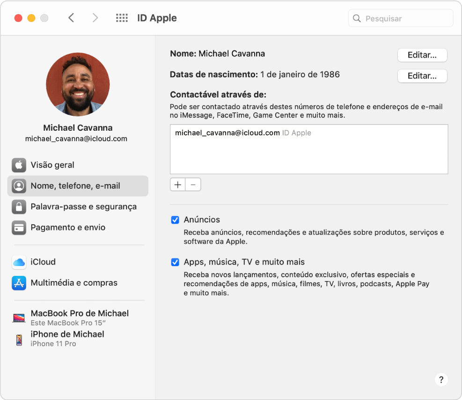The height and width of the screenshot is (400, 462).
Task: Show all preferences grid icon
Action: pos(122,18)
